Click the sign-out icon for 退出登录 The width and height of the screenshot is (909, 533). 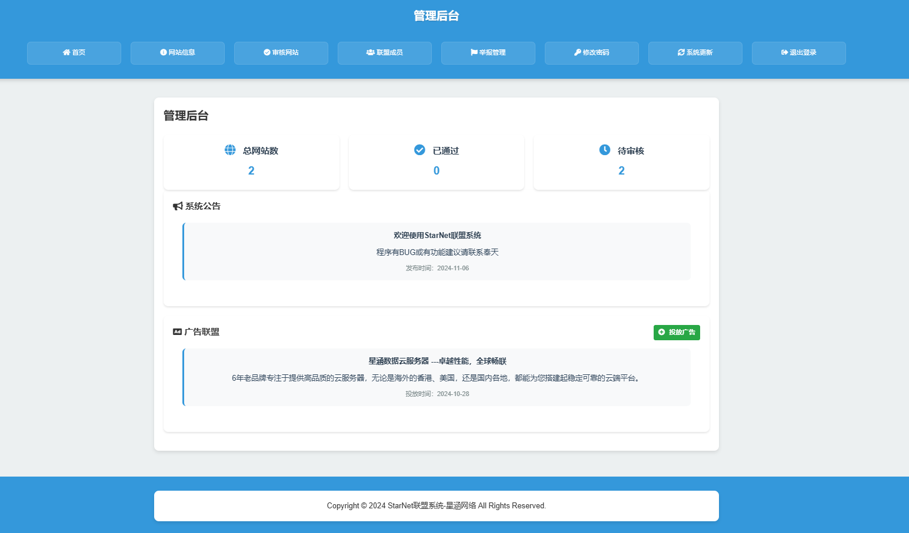[x=784, y=52]
